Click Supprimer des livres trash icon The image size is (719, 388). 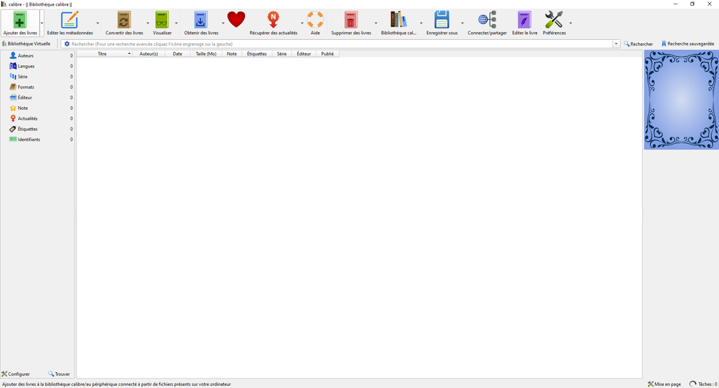pos(351,21)
